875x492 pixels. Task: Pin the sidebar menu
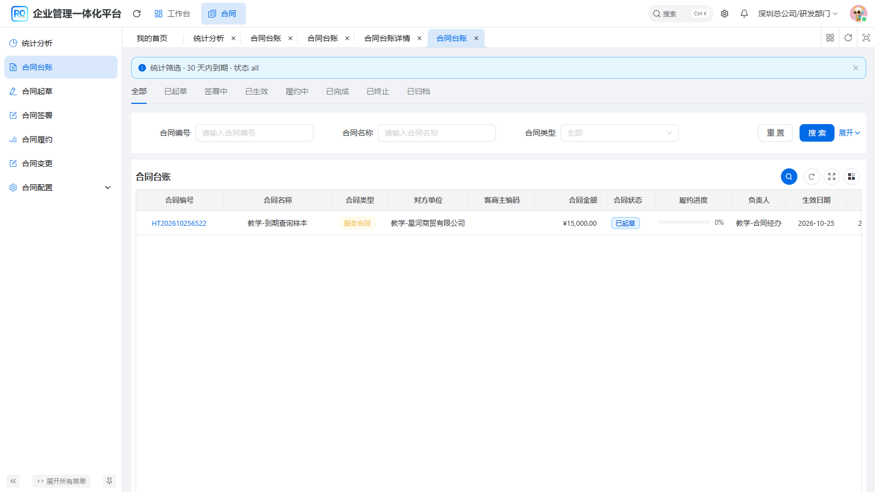[109, 481]
